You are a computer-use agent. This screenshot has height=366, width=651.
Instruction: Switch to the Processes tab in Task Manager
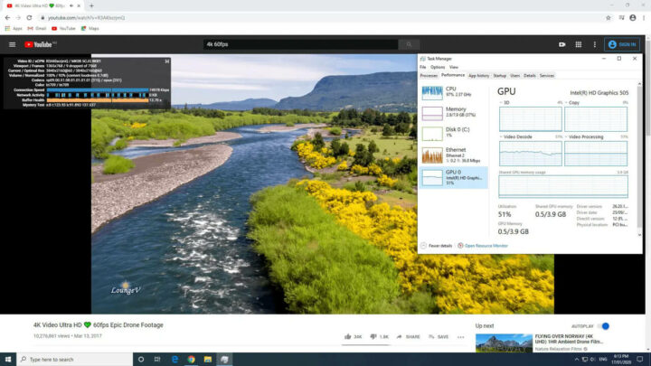click(x=429, y=75)
